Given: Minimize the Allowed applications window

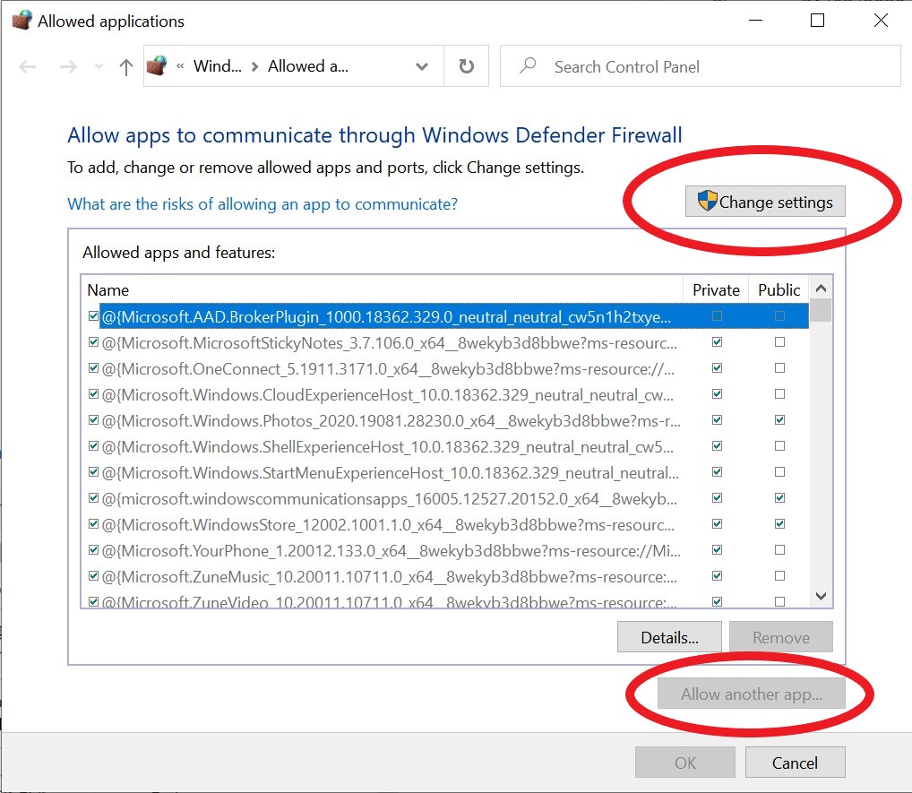Looking at the screenshot, I should (x=755, y=21).
